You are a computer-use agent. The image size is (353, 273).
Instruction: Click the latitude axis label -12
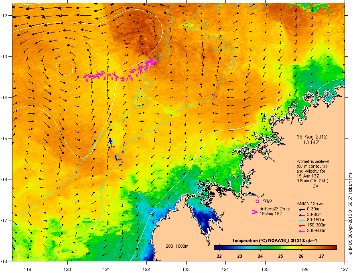pos(4,16)
